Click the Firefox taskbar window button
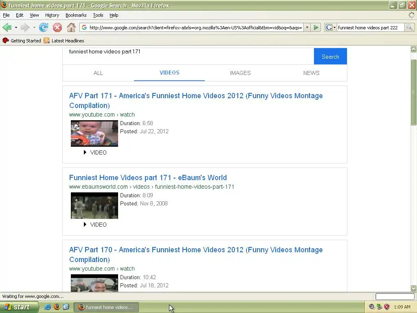Screen dimensions: 417x313 [x=106, y=307]
